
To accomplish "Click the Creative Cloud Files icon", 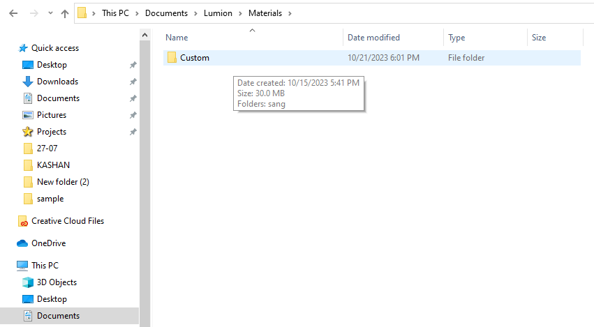I will [x=23, y=222].
